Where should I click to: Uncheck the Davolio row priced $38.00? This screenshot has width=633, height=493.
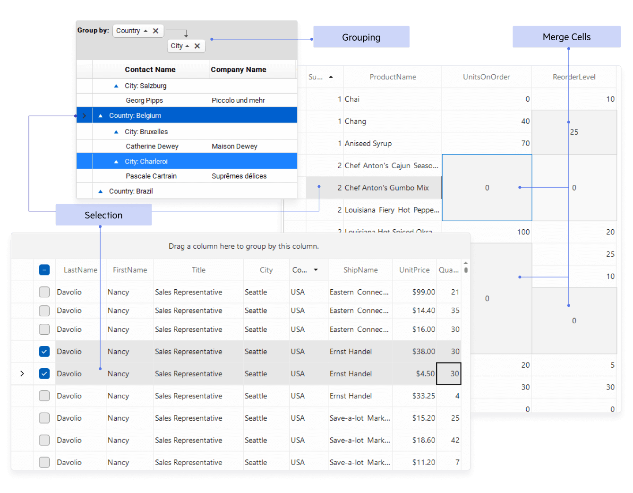[x=44, y=351]
